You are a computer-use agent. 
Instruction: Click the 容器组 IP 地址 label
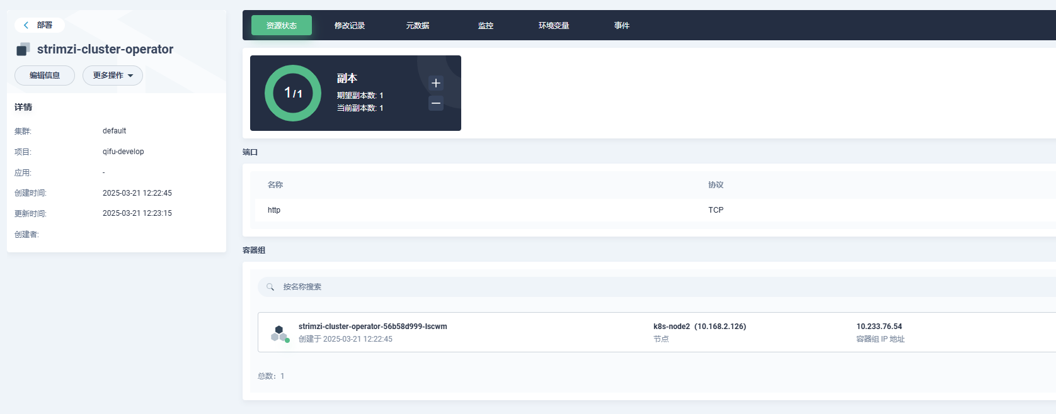880,339
